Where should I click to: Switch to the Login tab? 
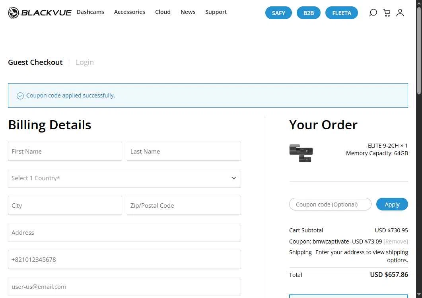click(x=85, y=62)
